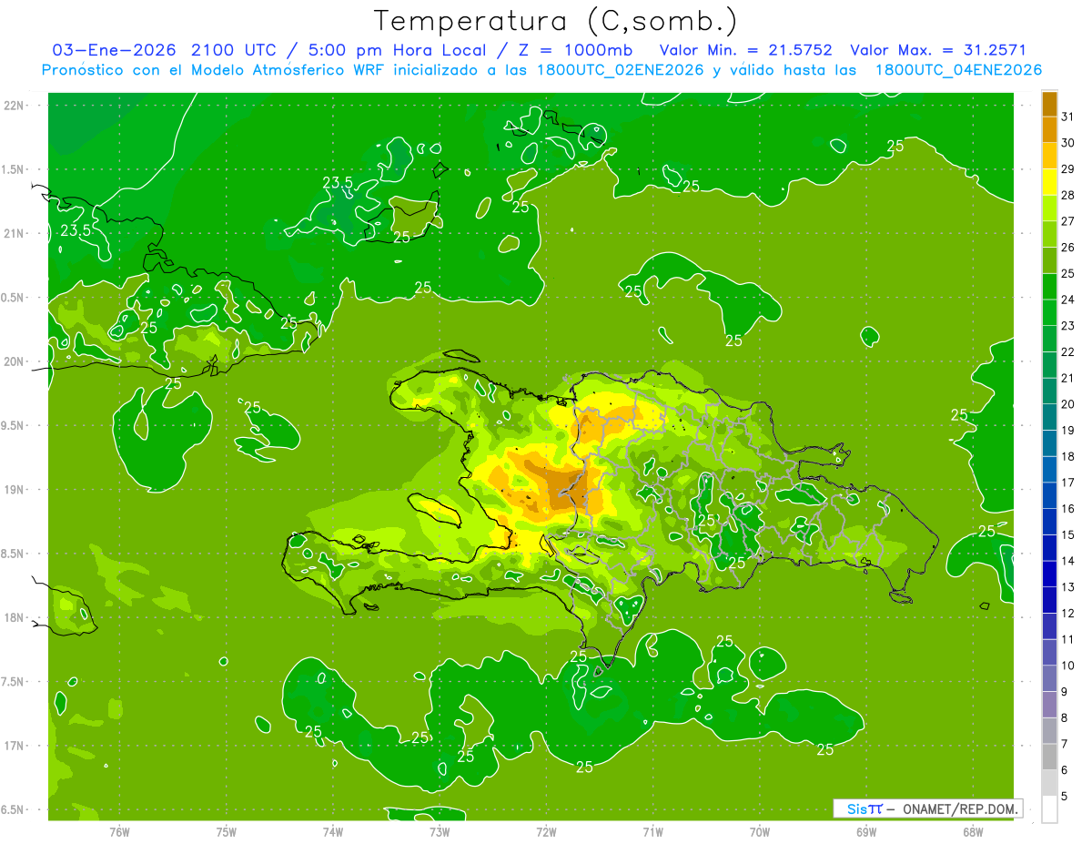Click the "15" value on the color scale

pyautogui.click(x=1067, y=534)
